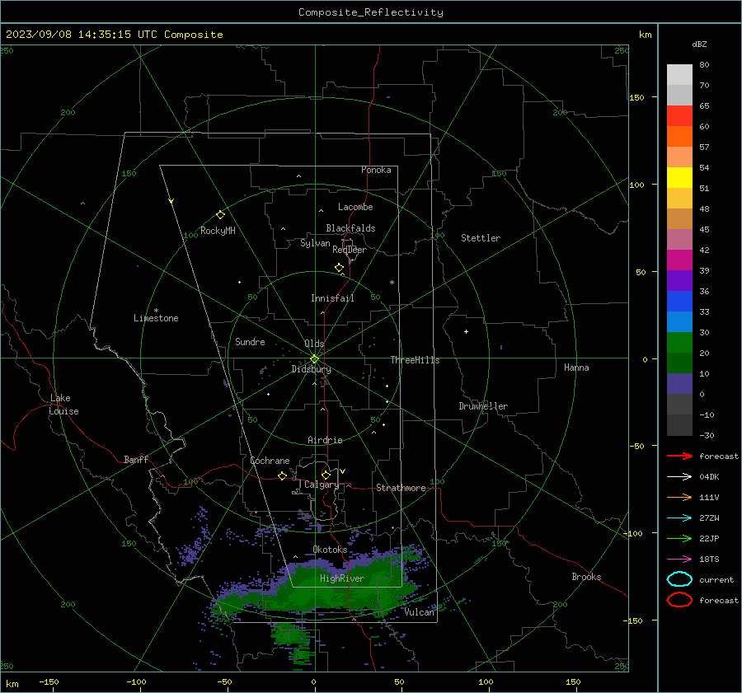Click the Brooks city label
Screen dimensions: 742x693
coord(586,577)
